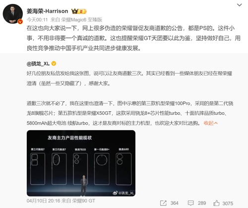
Task: Click the repost share icon
Action: tap(163, 203)
